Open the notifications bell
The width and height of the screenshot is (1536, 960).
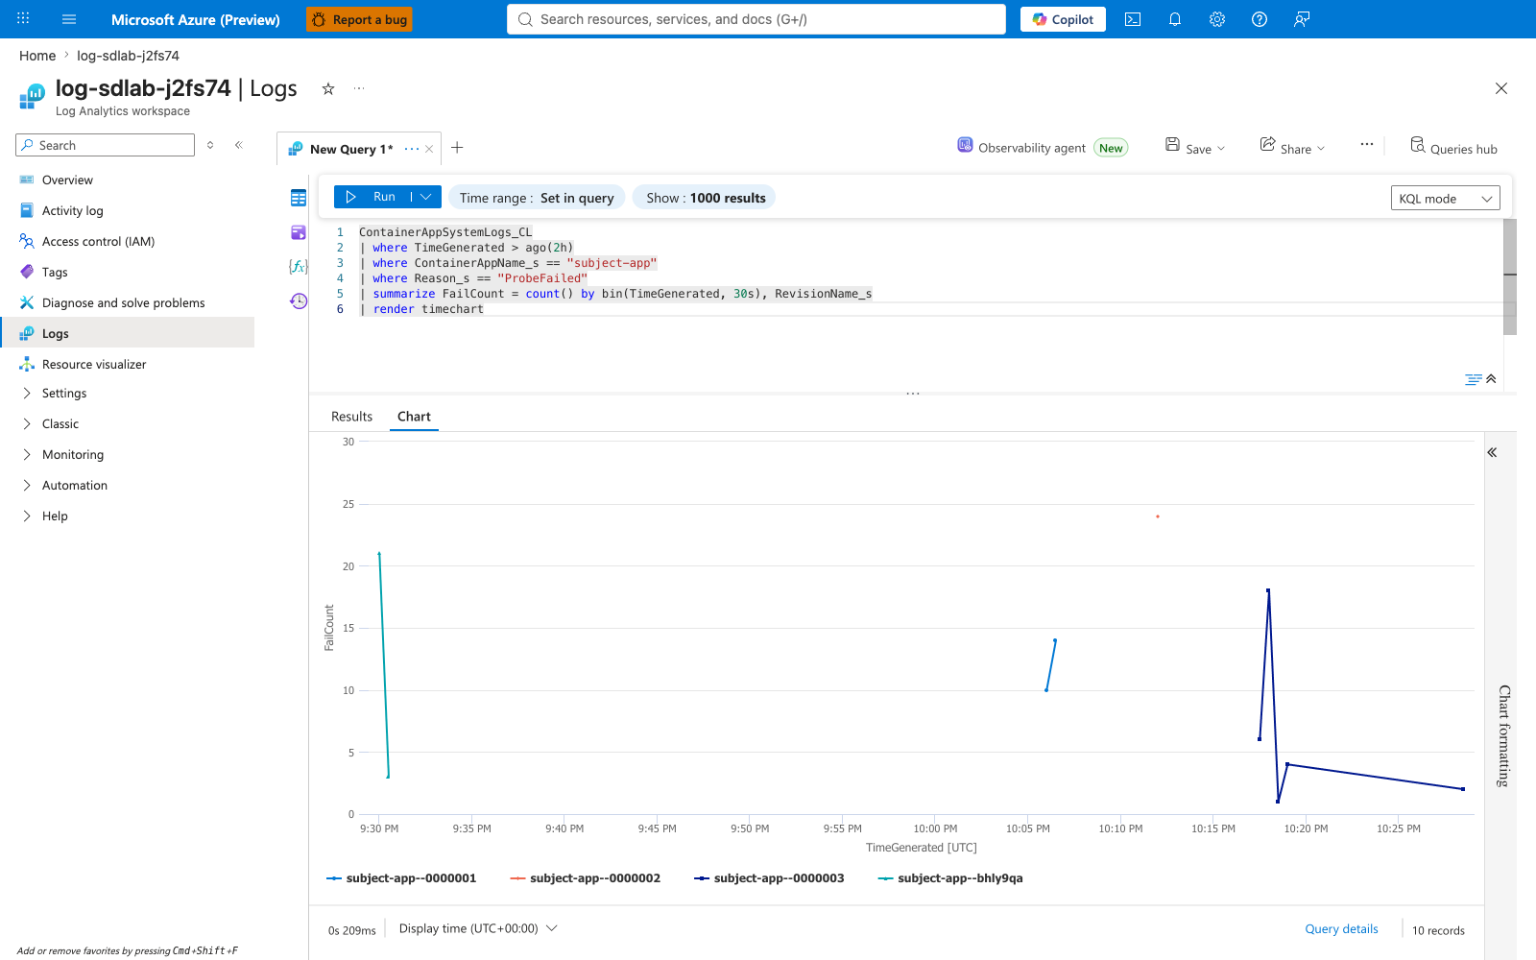(x=1175, y=19)
